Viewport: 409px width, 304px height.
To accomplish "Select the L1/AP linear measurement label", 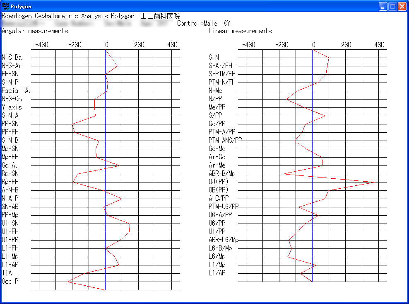I will pos(217,273).
